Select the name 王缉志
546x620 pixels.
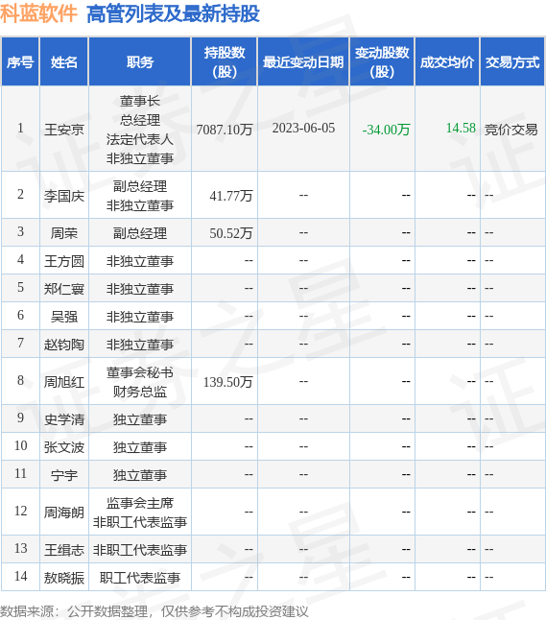click(64, 550)
